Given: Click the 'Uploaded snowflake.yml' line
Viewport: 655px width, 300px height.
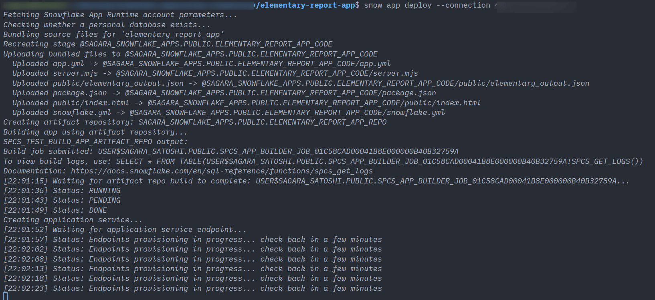Looking at the screenshot, I should [x=228, y=113].
